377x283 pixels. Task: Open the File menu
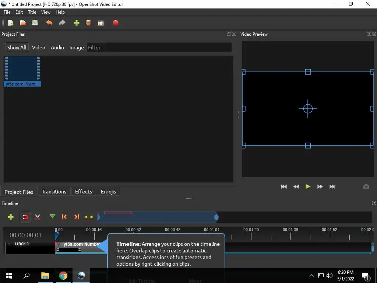coord(7,12)
